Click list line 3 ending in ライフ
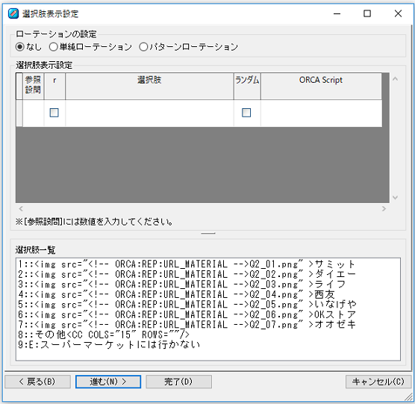 (181, 284)
